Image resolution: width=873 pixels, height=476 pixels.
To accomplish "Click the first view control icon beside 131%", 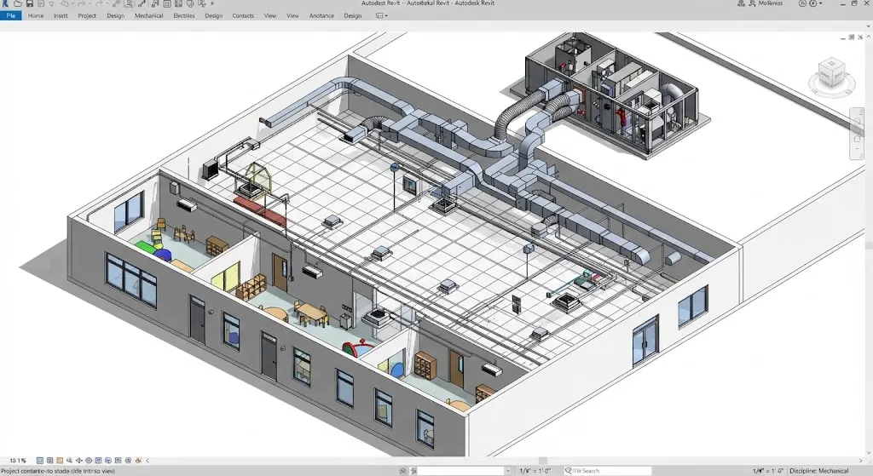I will pyautogui.click(x=39, y=461).
